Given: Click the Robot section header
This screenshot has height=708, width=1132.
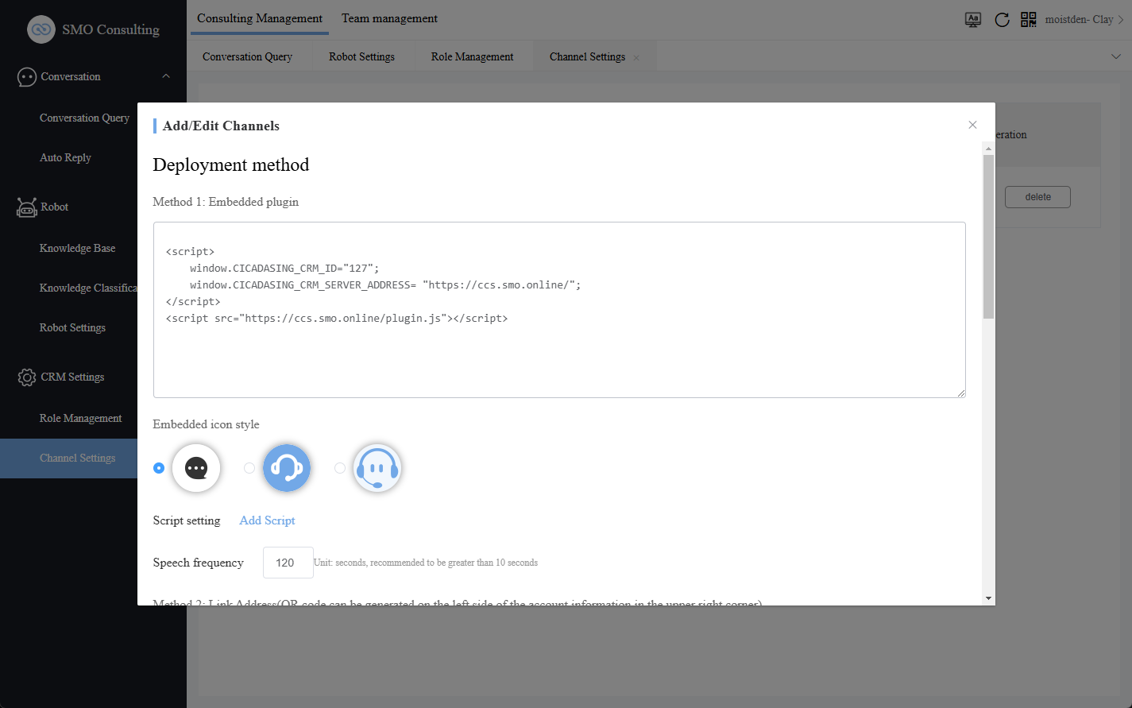Looking at the screenshot, I should tap(54, 207).
